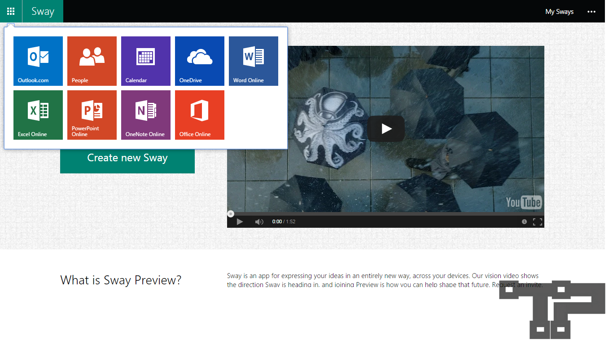Enter fullscreen video mode
Screen dimensions: 613x345
pos(538,221)
